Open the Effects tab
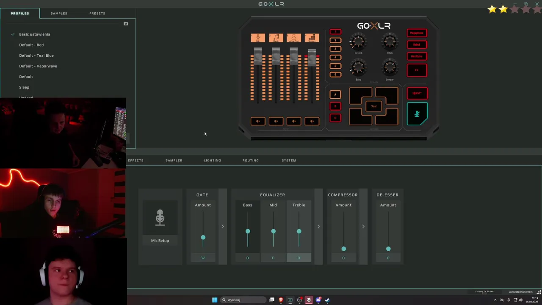 pos(135,161)
